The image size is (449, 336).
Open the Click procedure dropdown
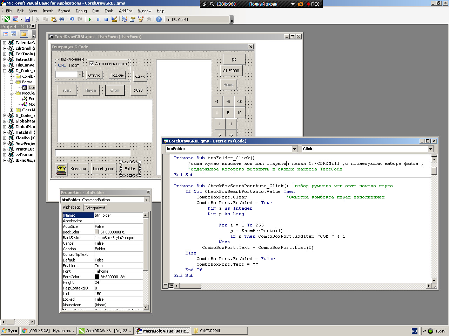pos(430,149)
